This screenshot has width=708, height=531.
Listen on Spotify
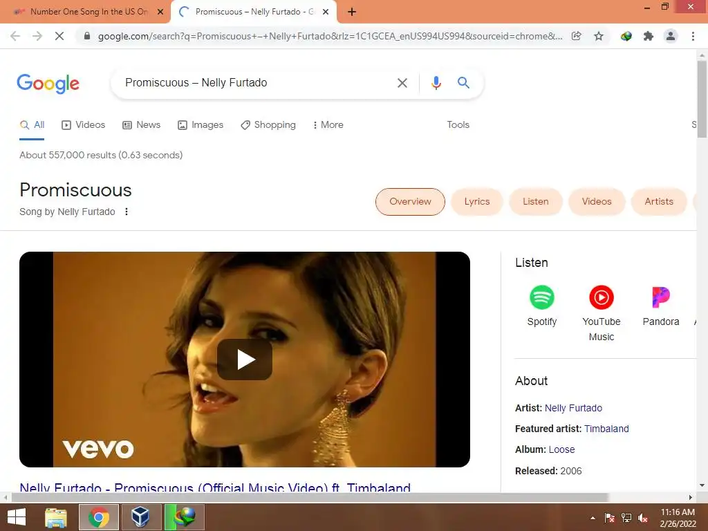(x=542, y=306)
